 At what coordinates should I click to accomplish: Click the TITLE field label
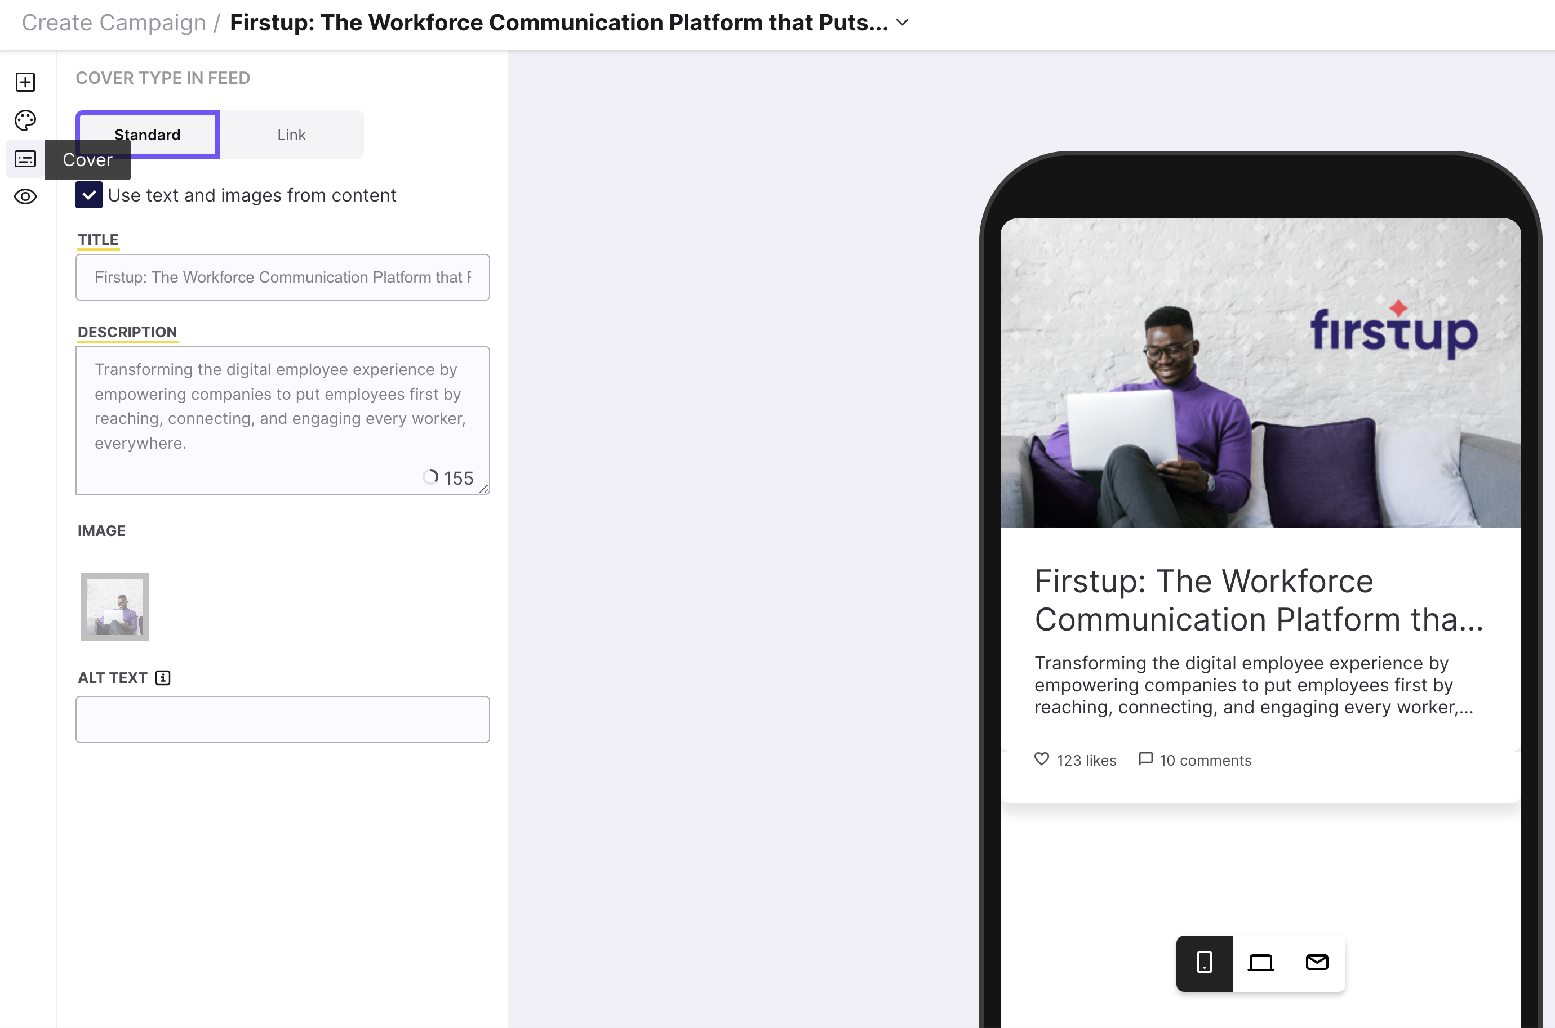99,239
